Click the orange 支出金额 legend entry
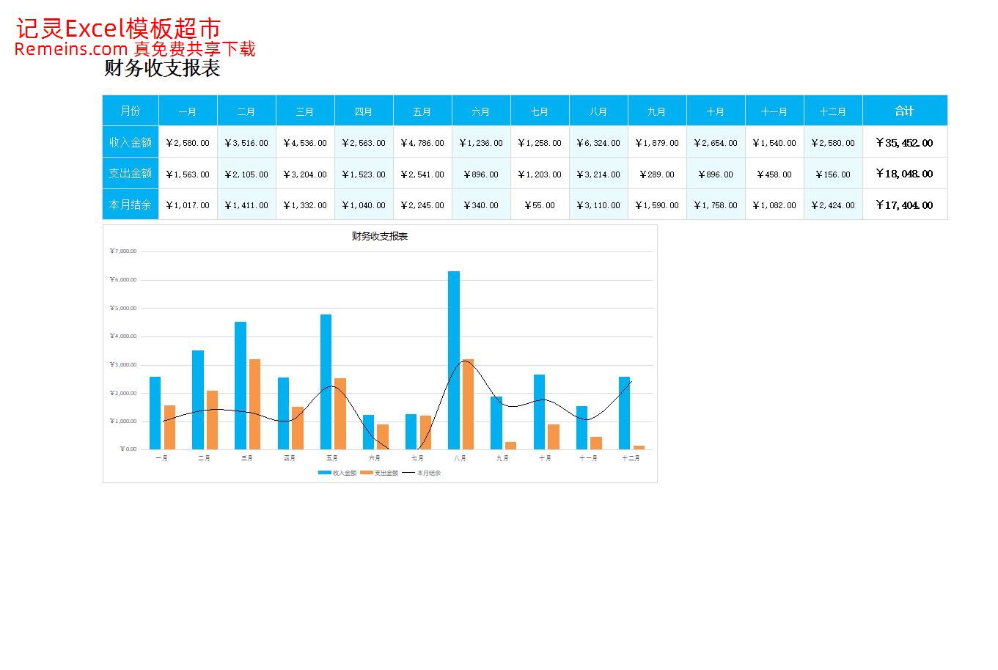Image resolution: width=998 pixels, height=670 pixels. point(379,473)
